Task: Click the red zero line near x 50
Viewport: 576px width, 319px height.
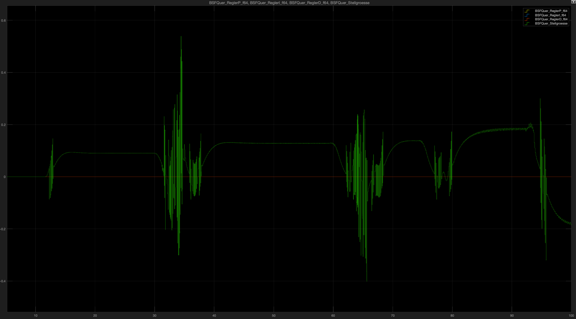Action: pos(274,177)
